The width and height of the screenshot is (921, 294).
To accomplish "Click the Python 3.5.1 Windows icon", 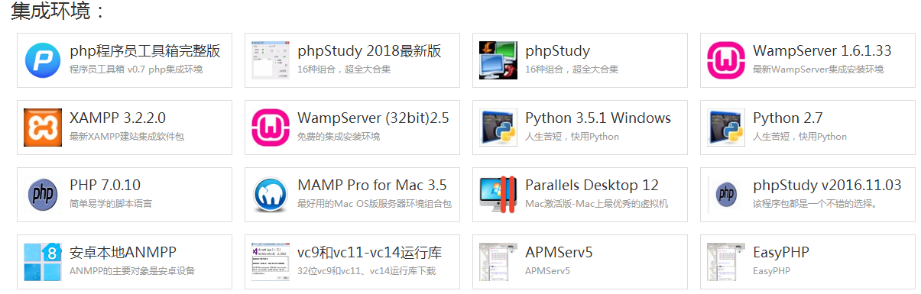I will click(x=498, y=128).
